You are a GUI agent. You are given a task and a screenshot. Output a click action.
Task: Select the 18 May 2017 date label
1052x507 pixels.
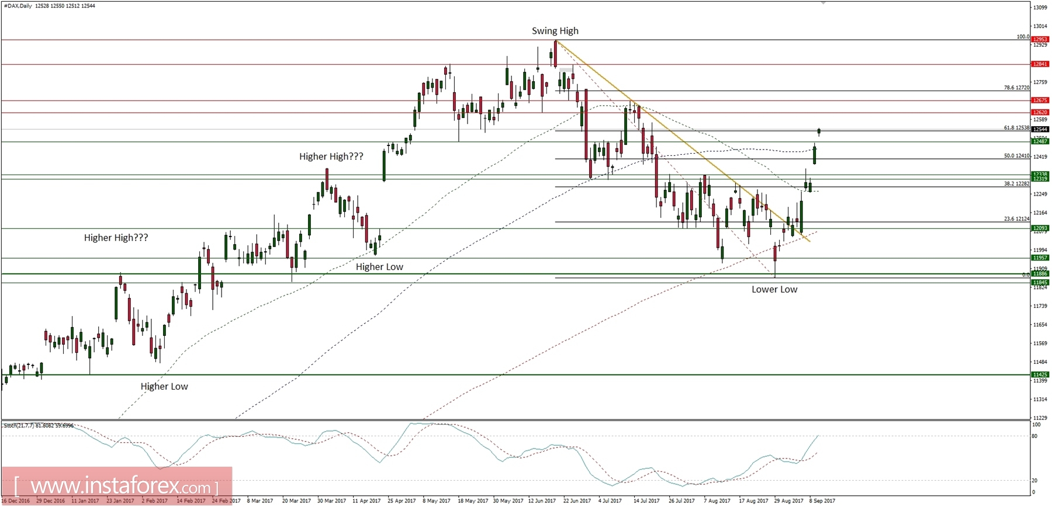click(x=473, y=501)
